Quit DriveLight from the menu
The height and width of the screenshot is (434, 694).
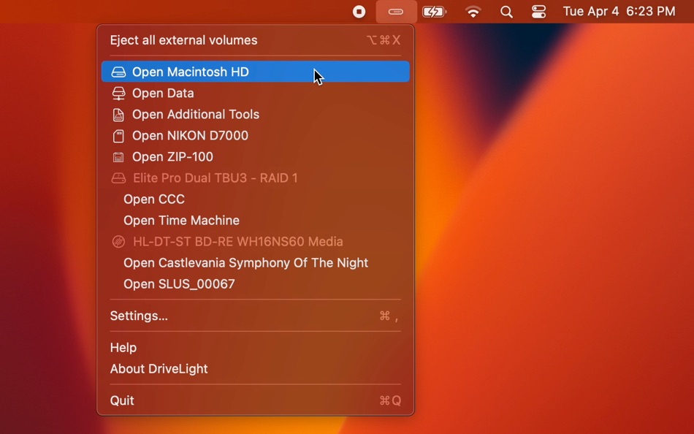[x=256, y=401]
